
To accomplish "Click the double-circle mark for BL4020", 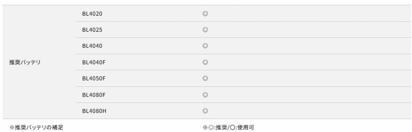I will click(205, 13).
